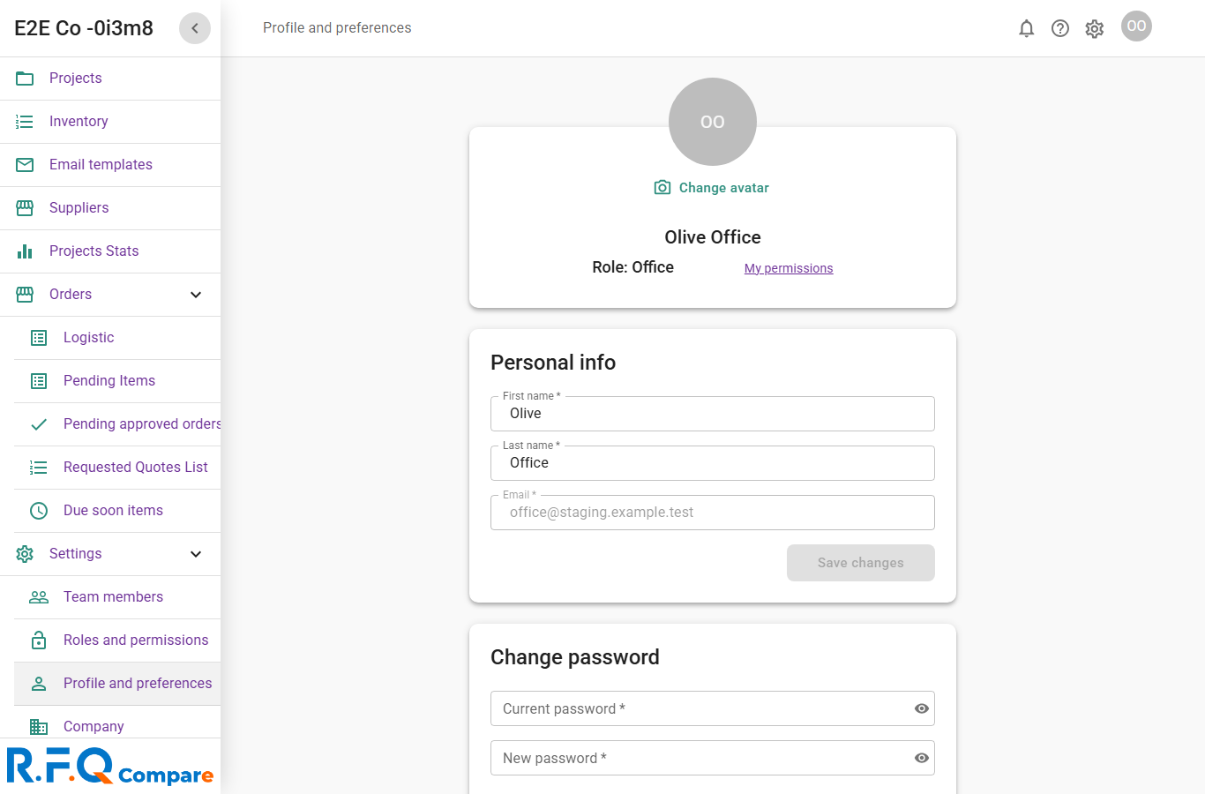Focus the First name input field
The image size is (1205, 794).
coord(713,414)
